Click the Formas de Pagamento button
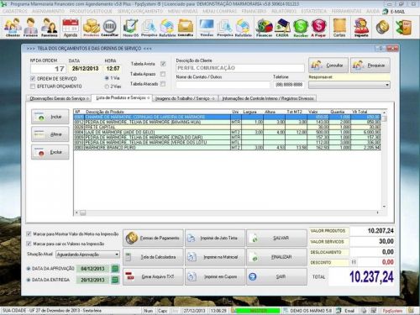The image size is (420, 315). [x=153, y=238]
